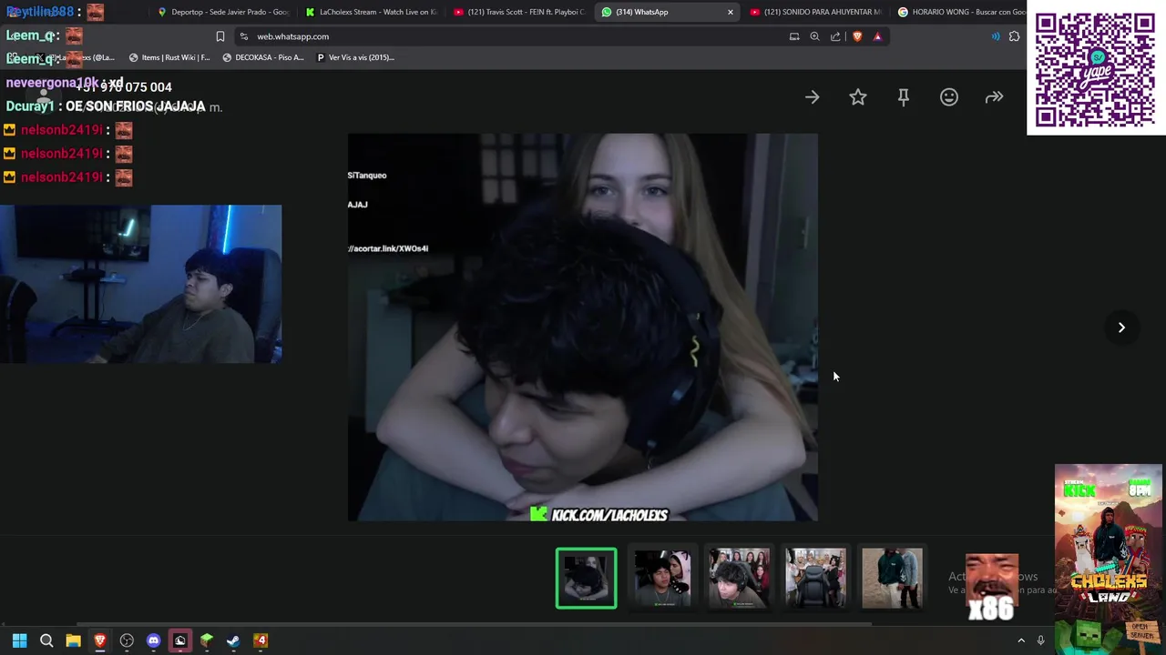Click the share page icon in address bar
The height and width of the screenshot is (655, 1166).
(x=835, y=36)
